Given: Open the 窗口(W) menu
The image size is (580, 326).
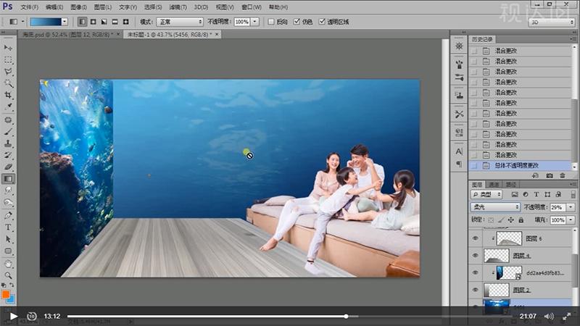Looking at the screenshot, I should (x=251, y=7).
